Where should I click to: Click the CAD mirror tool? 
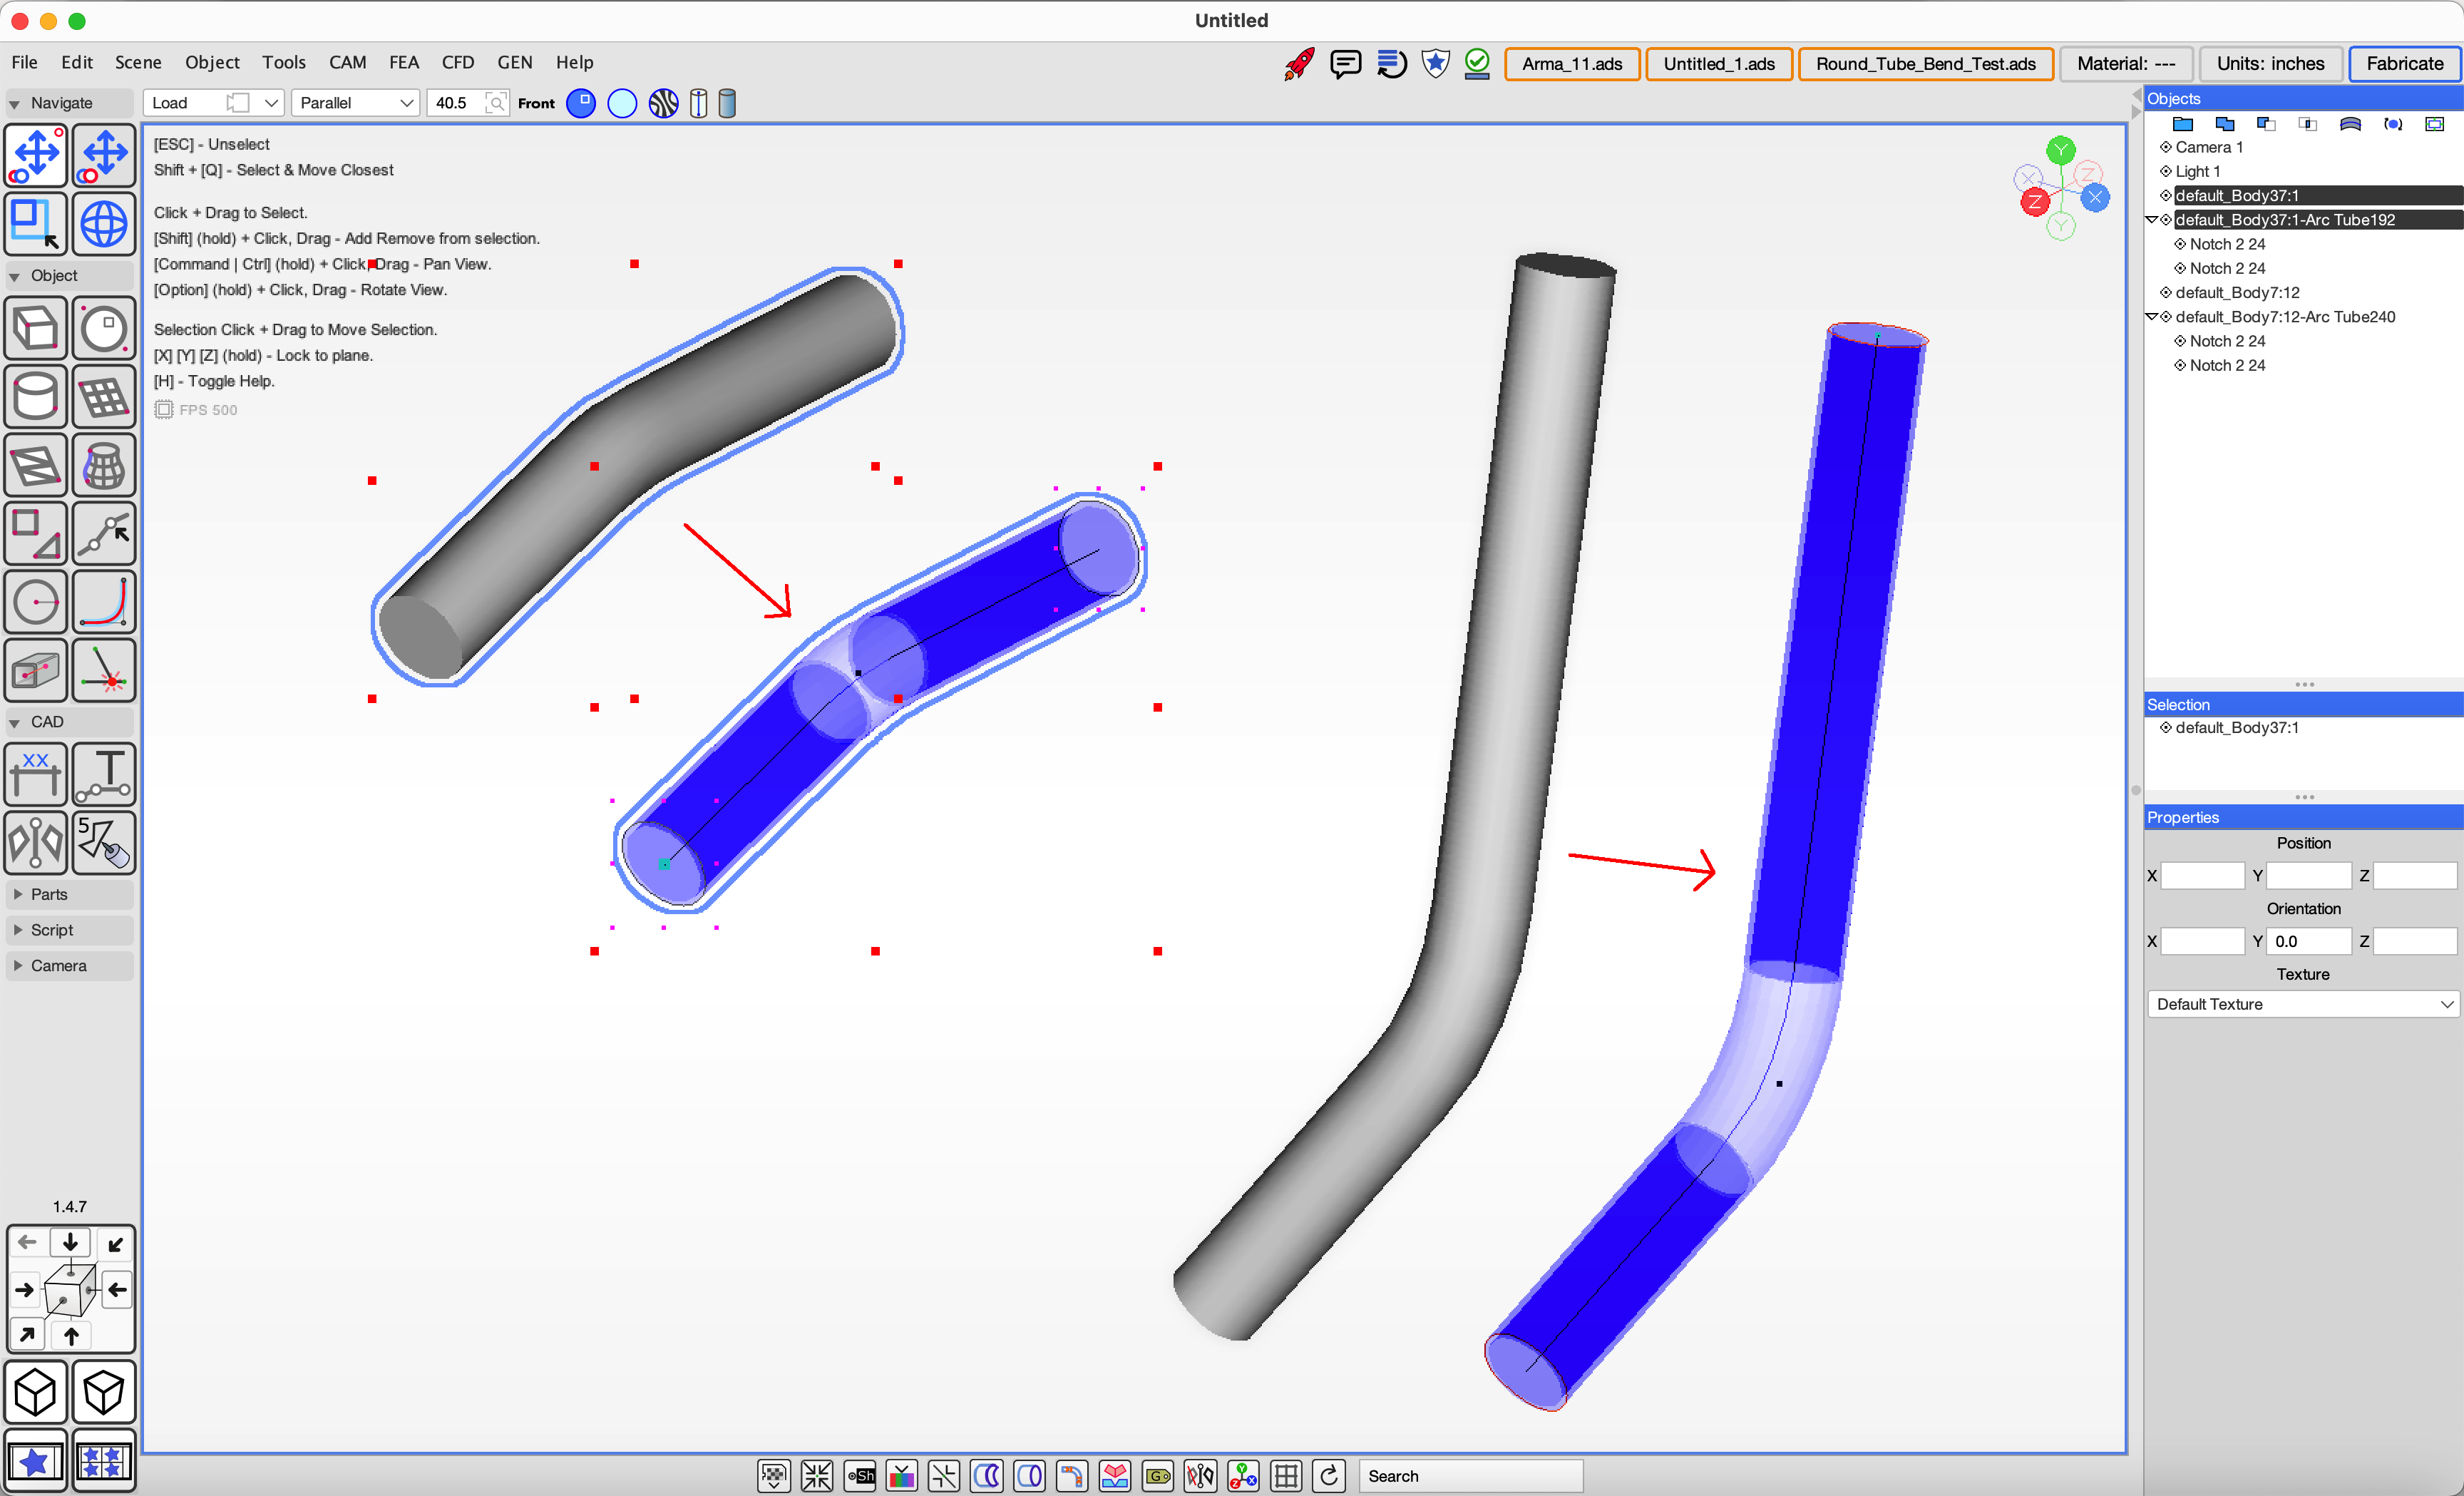pyautogui.click(x=36, y=841)
